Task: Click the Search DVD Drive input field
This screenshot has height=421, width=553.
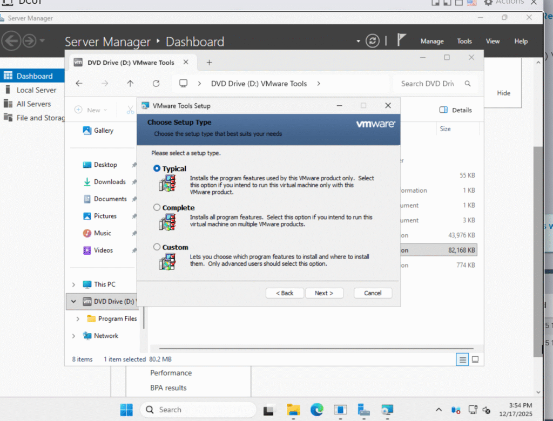Action: [429, 84]
